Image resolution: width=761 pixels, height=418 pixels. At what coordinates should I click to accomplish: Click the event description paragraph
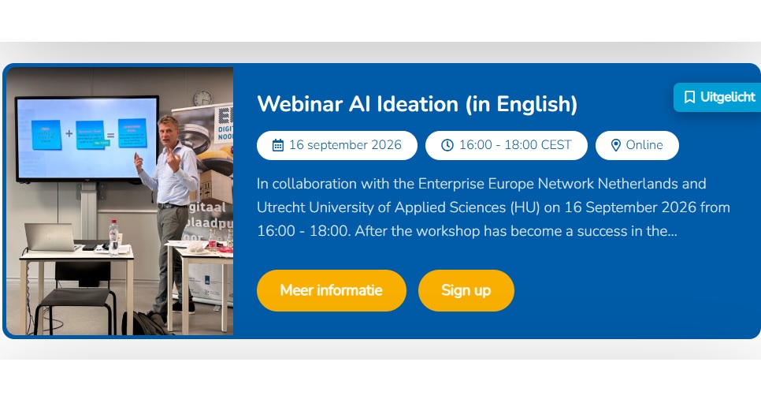493,207
